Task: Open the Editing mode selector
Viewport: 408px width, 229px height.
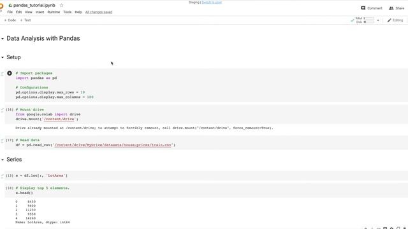Action: tap(395, 20)
